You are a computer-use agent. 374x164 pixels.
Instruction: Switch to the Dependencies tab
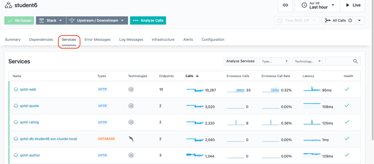(41, 40)
